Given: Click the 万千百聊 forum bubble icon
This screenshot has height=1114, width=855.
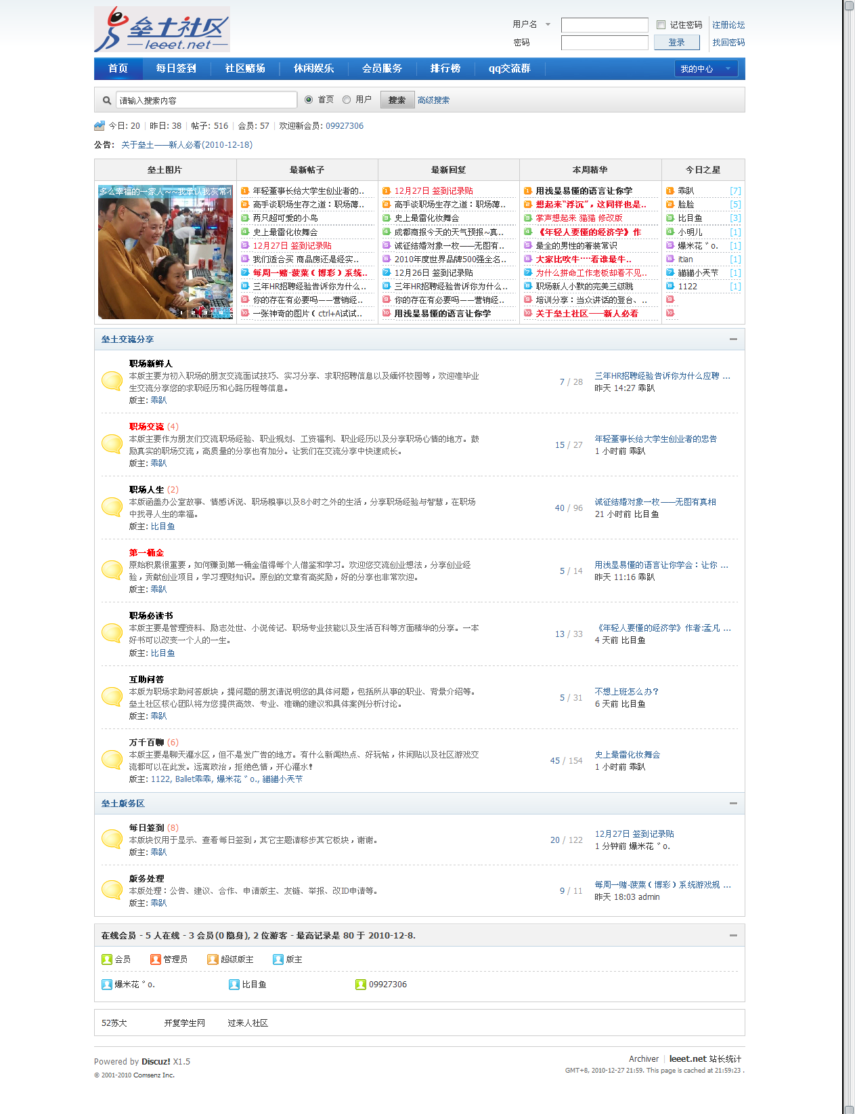Looking at the screenshot, I should pos(112,760).
